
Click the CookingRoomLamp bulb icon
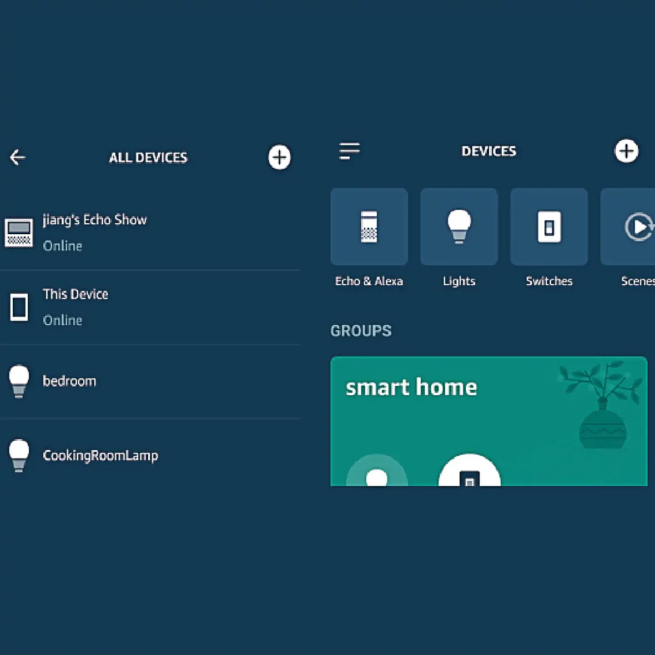click(19, 455)
